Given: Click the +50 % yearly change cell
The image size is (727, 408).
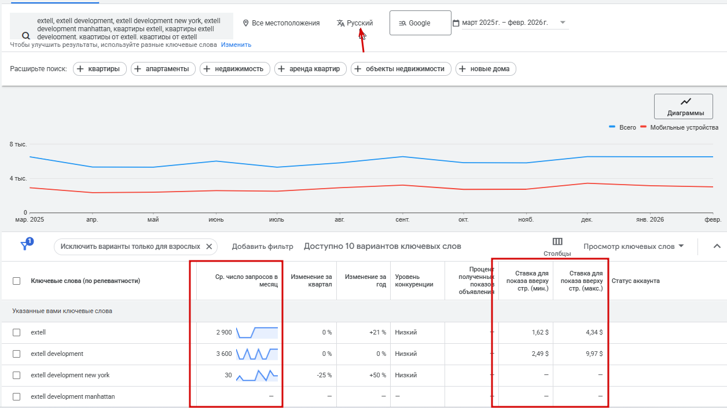Looking at the screenshot, I should click(377, 376).
